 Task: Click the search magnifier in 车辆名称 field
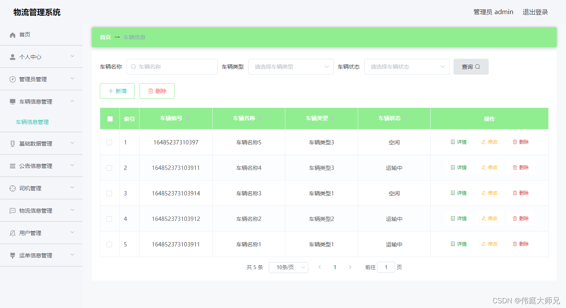click(x=133, y=67)
